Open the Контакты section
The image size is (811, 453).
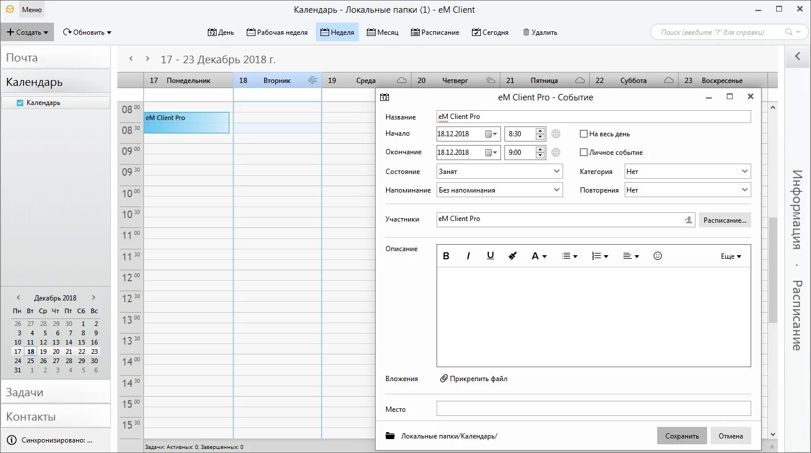(x=55, y=416)
